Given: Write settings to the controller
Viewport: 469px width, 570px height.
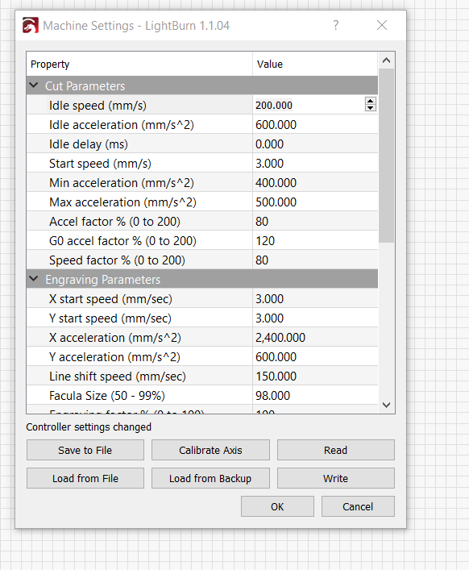Looking at the screenshot, I should click(x=336, y=478).
